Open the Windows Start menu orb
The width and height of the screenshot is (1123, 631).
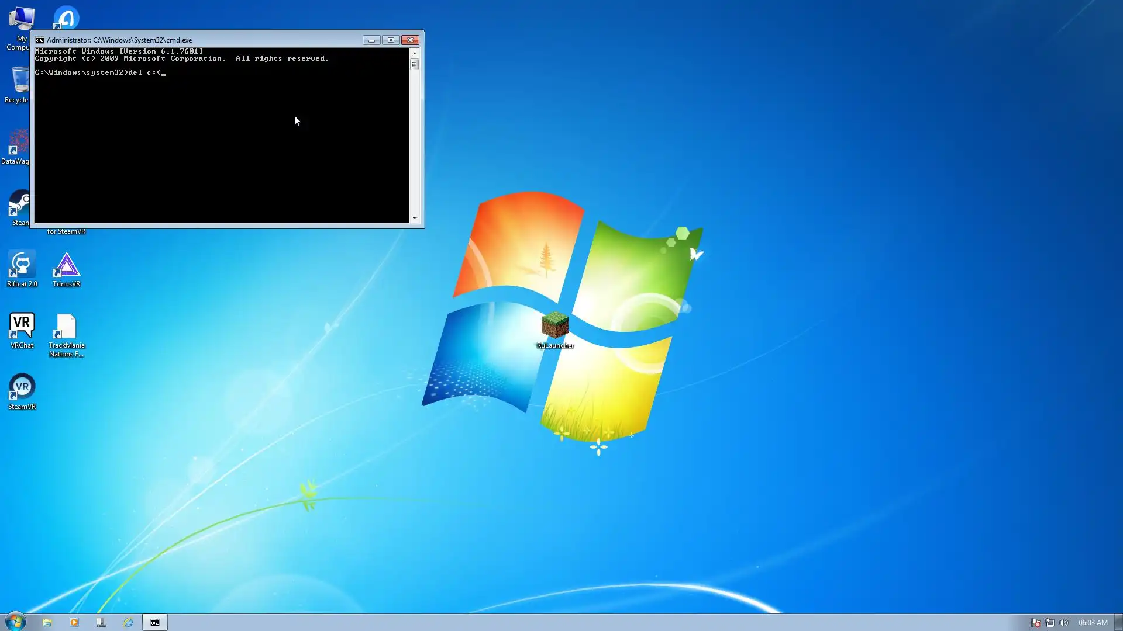(x=16, y=622)
